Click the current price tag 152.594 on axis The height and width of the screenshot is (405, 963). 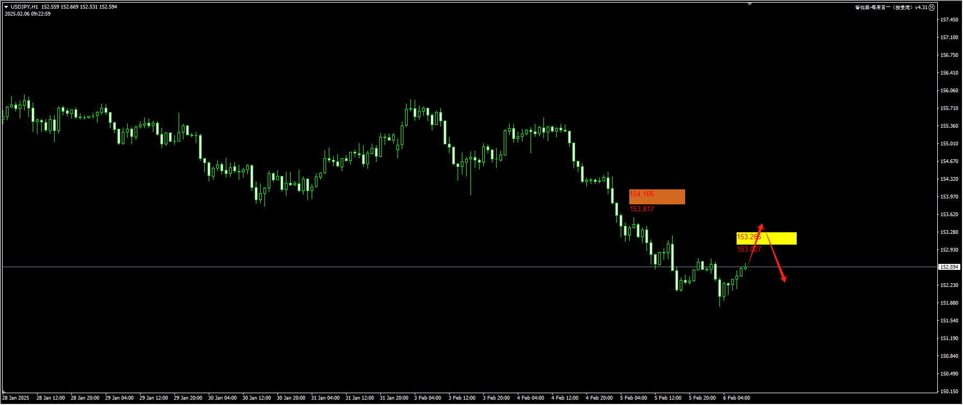pos(949,267)
